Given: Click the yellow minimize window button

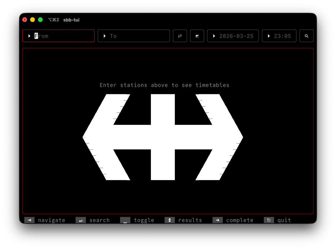Looking at the screenshot, I should 32,20.
